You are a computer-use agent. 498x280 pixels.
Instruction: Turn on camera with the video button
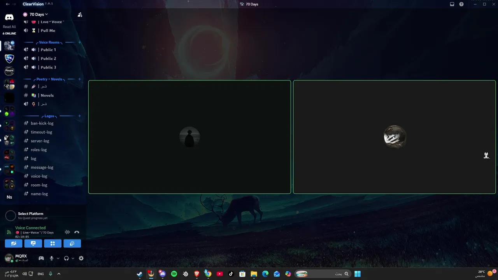point(14,243)
